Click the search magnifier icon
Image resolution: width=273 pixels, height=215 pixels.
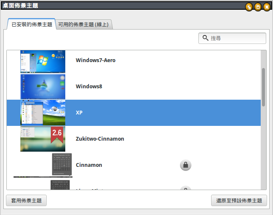pyautogui.click(x=206, y=38)
